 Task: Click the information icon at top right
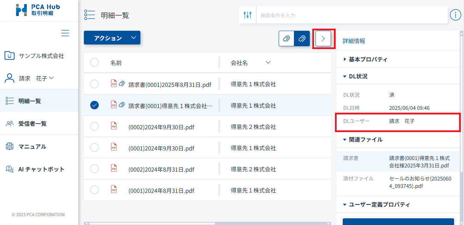tap(455, 15)
